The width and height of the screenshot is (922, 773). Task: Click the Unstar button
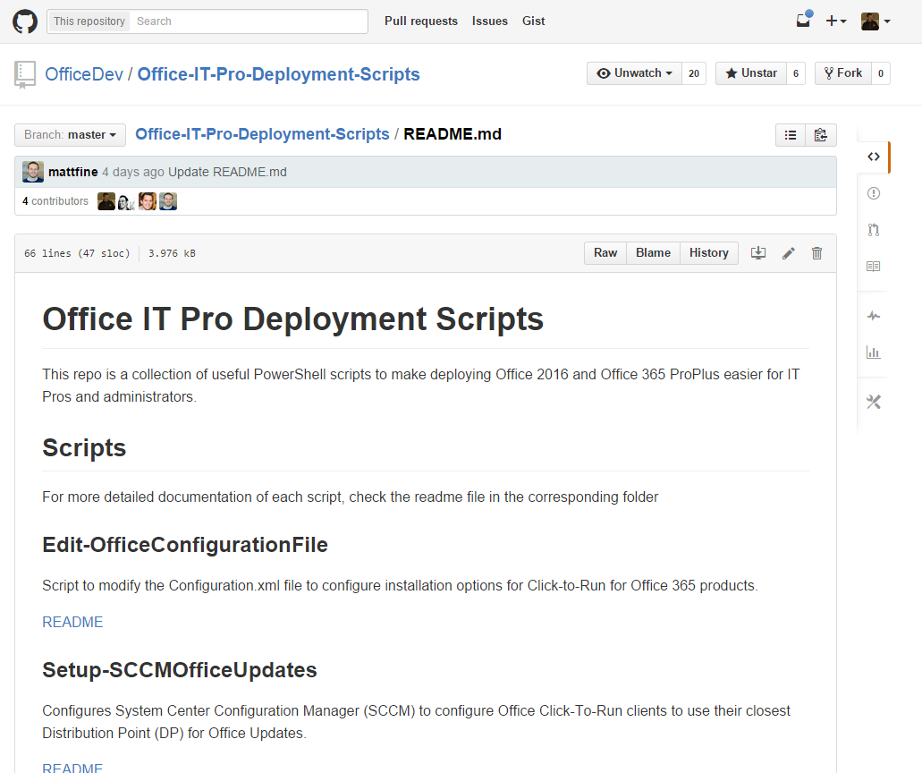[751, 73]
